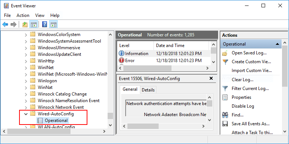Click the Up One Level folder icon
289x144 pixels.
point(25,24)
